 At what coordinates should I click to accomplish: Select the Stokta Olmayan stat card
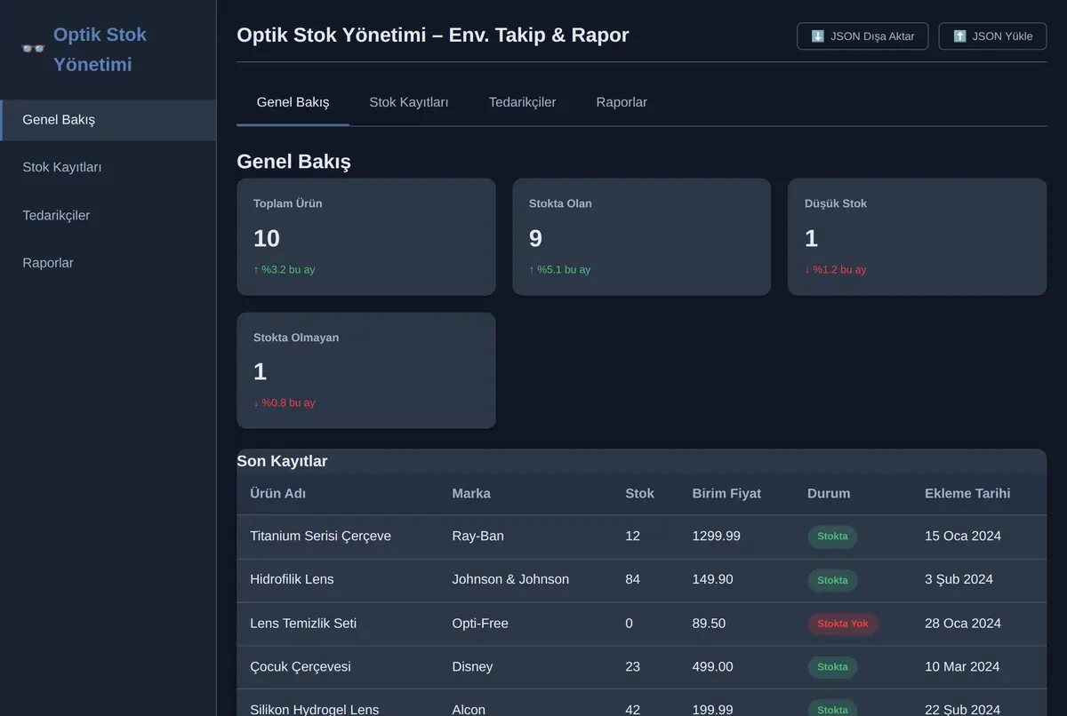click(366, 370)
